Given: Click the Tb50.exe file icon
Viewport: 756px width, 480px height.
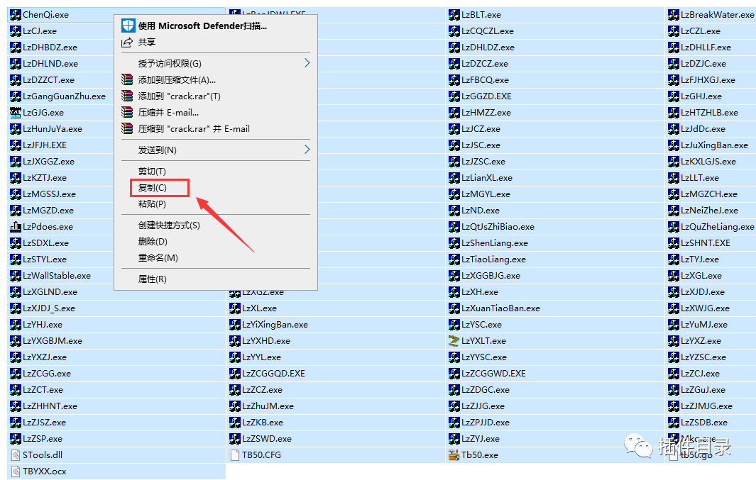Looking at the screenshot, I should [454, 455].
